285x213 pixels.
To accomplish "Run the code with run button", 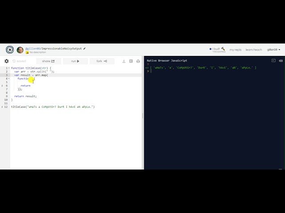I will point(75,61).
